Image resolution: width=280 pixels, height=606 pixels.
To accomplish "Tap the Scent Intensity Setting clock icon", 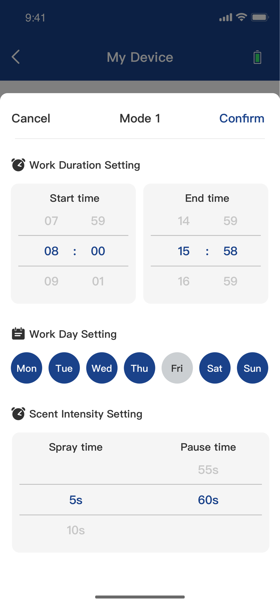I will (18, 414).
